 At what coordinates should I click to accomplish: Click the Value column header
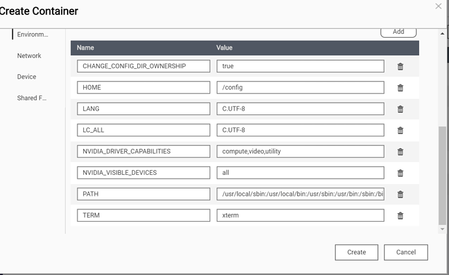(224, 47)
